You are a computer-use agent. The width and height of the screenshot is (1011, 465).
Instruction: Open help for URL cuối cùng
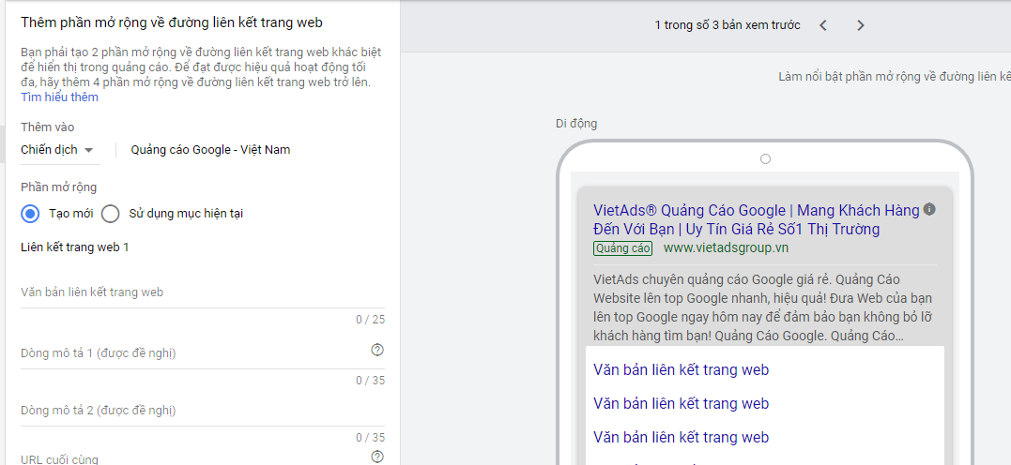point(378,457)
